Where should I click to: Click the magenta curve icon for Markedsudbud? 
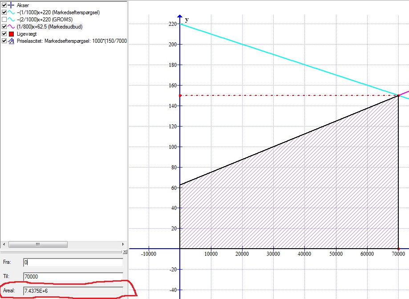click(11, 26)
